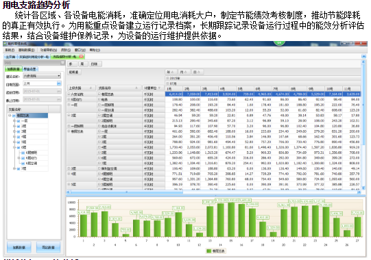Expand the 2层 node in the tree
371x260 pixels.
[x=14, y=127]
